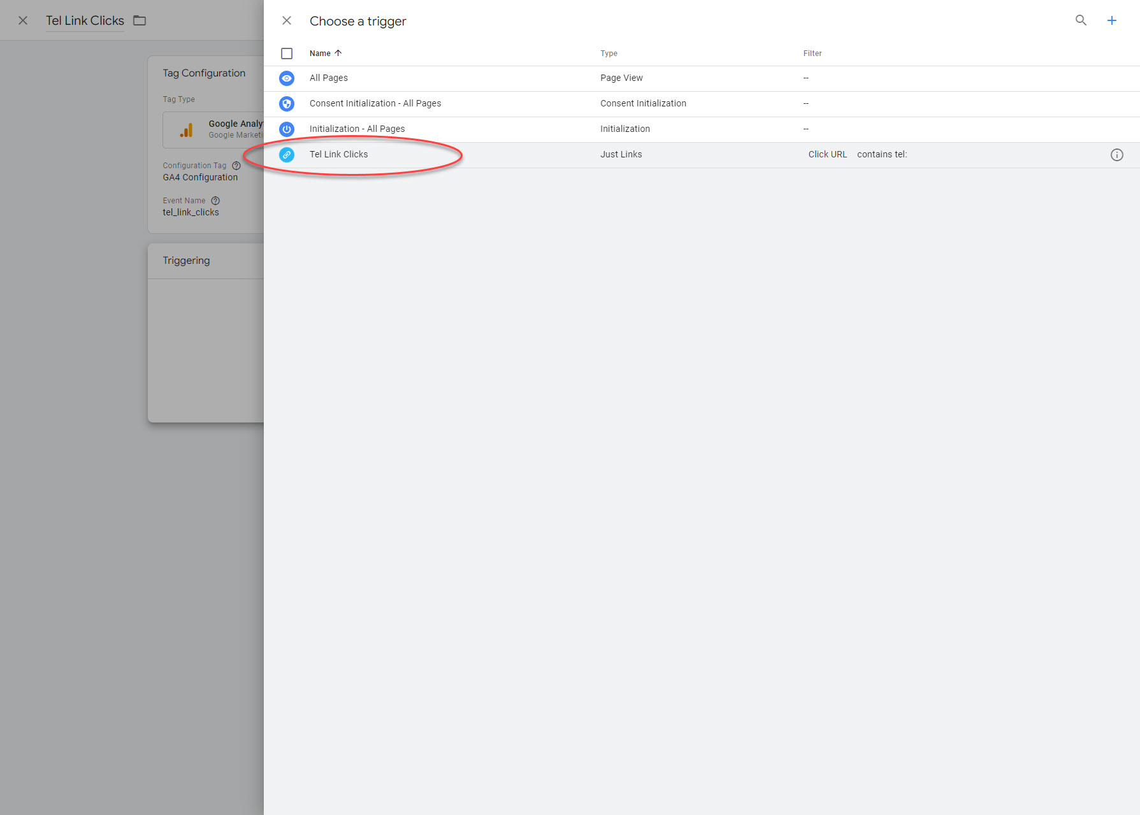
Task: Select the All Pages trigger
Action: (x=329, y=78)
